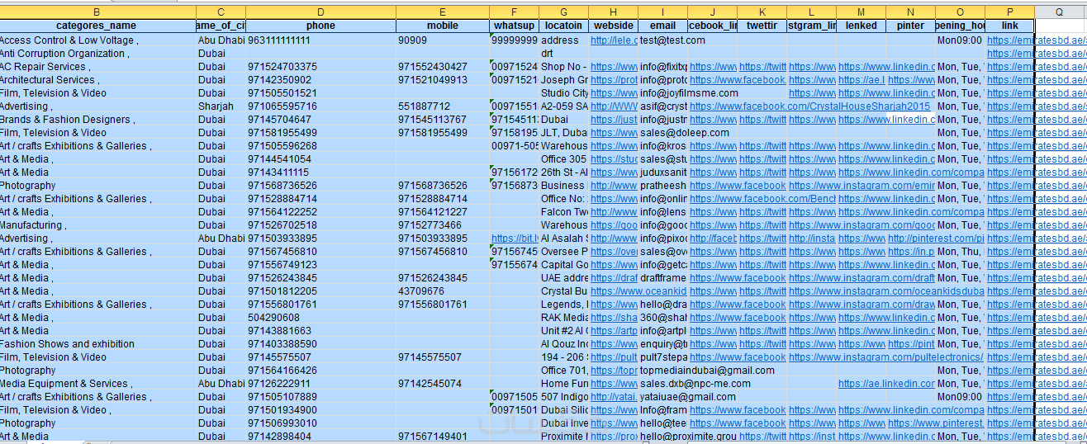This screenshot has height=444, width=1087.
Task: Select column Q header letter
Action: (1060, 12)
